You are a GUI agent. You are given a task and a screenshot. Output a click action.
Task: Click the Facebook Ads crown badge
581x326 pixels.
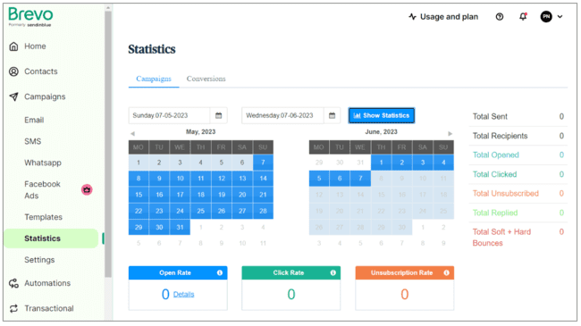(87, 189)
